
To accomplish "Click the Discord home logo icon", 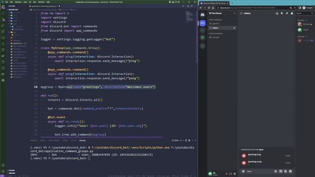I will [x=202, y=15].
